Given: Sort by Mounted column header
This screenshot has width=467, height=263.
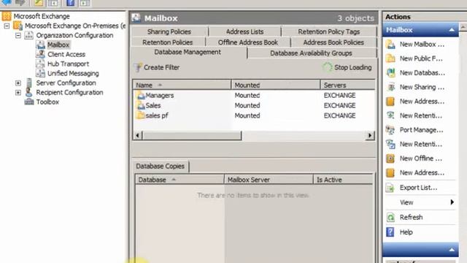Looking at the screenshot, I should click(x=276, y=85).
